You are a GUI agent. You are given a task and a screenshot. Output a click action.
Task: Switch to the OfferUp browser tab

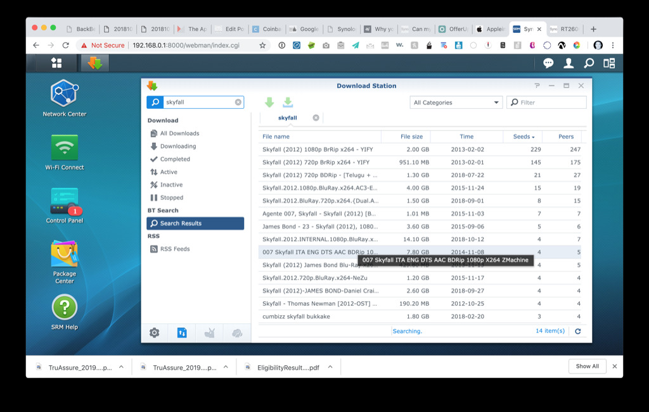click(454, 29)
